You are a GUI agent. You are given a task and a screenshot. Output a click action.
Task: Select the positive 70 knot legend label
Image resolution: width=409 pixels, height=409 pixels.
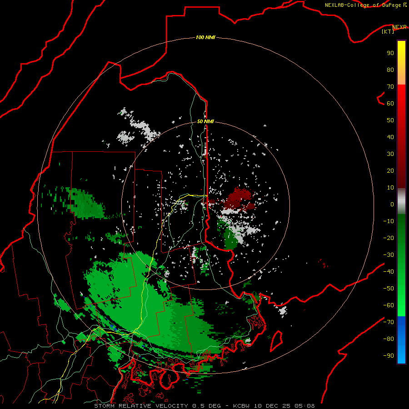pos(390,87)
